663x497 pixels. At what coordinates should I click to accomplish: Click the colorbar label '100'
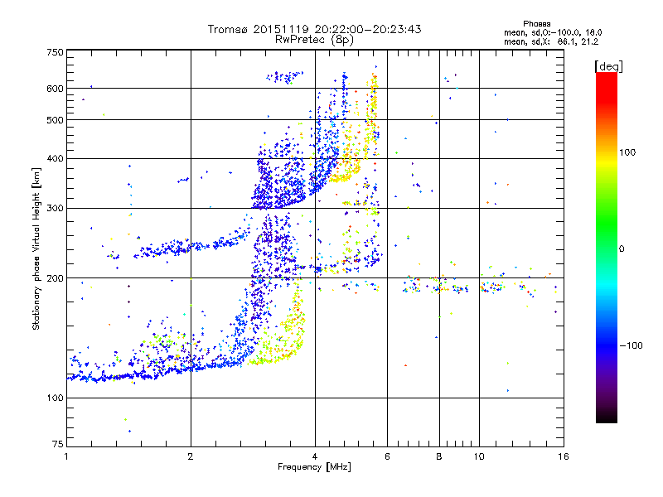point(627,152)
